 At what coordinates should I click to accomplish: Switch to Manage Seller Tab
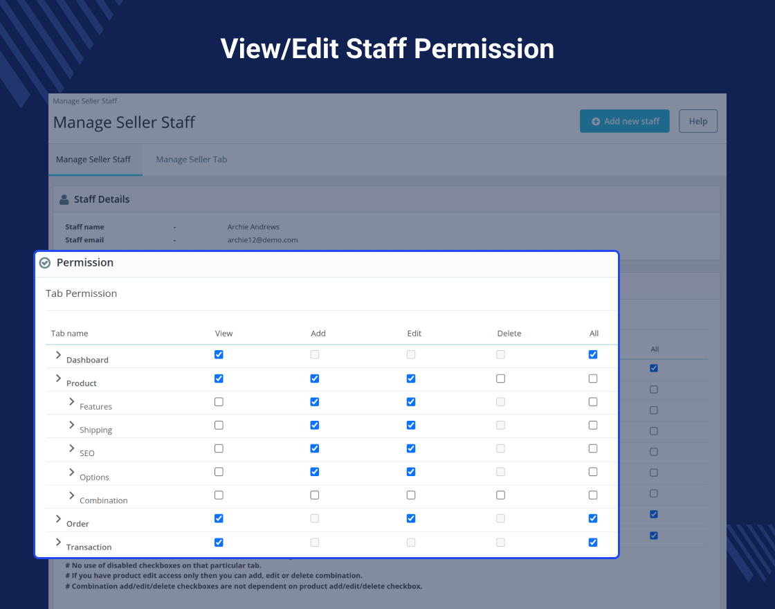point(191,159)
